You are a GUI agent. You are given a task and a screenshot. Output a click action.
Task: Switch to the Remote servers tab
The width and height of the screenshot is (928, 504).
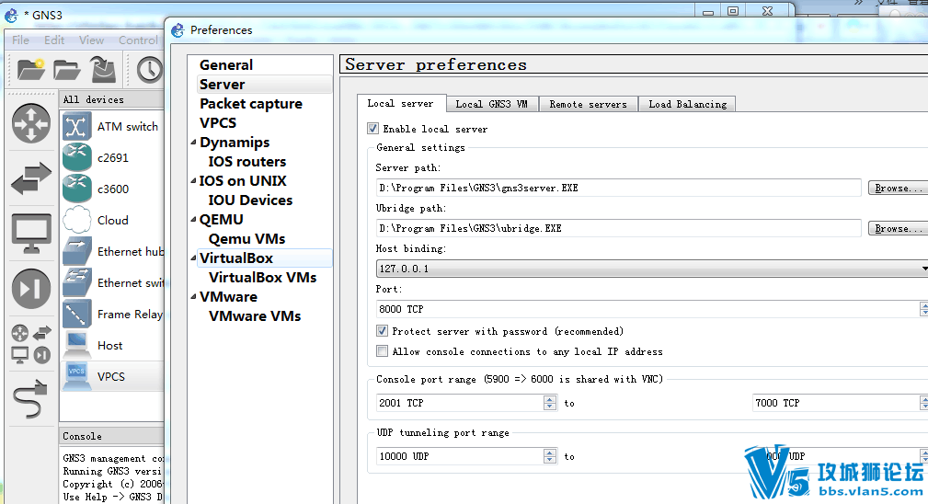click(x=589, y=104)
